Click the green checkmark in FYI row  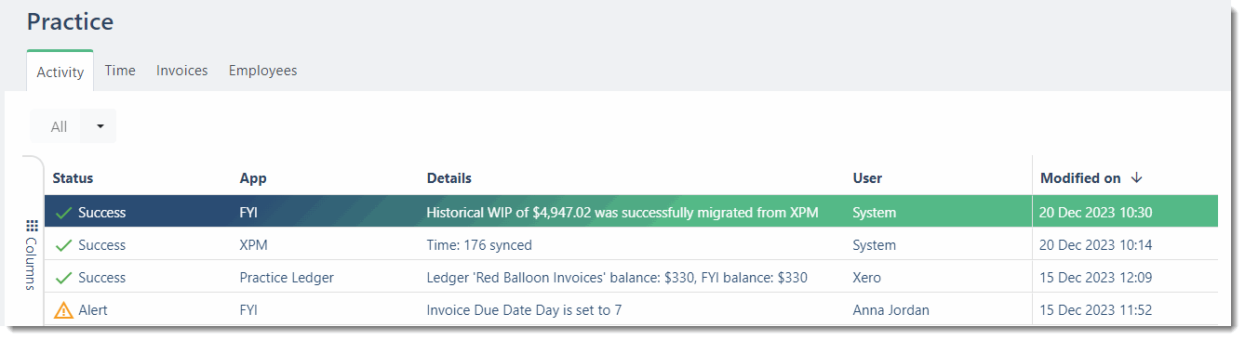(63, 213)
